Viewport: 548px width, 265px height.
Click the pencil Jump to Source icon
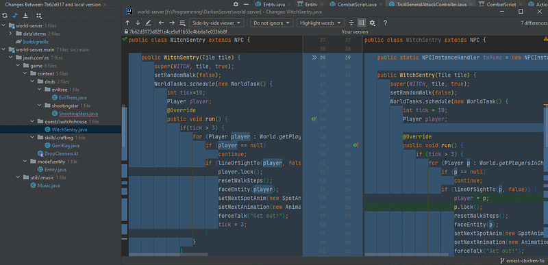click(148, 23)
